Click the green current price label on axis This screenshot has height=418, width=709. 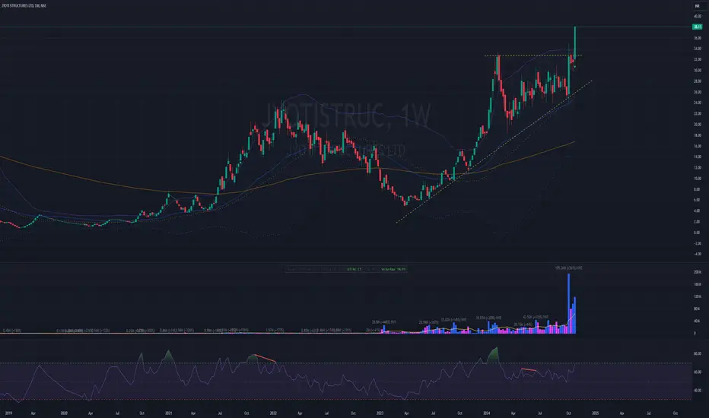pyautogui.click(x=697, y=27)
